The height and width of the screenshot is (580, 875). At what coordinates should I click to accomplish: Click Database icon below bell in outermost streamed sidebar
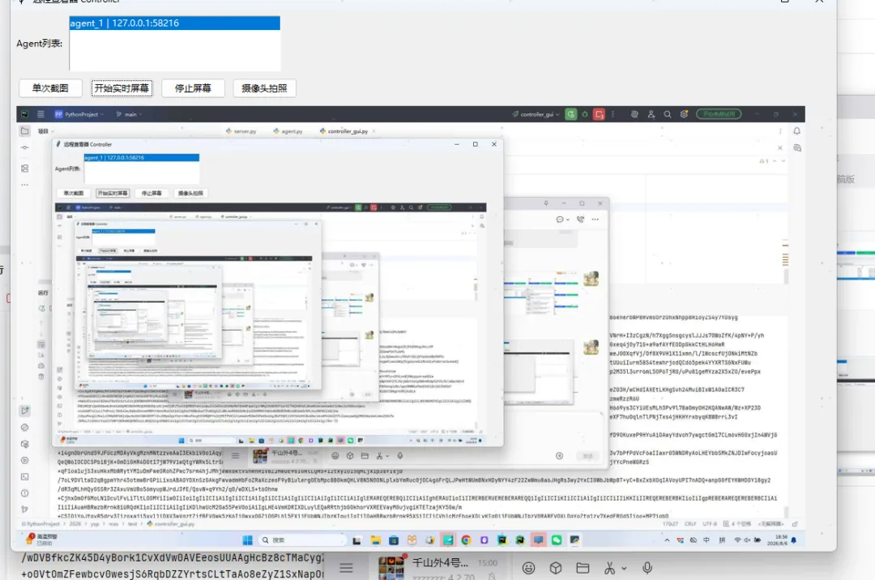coord(797,147)
